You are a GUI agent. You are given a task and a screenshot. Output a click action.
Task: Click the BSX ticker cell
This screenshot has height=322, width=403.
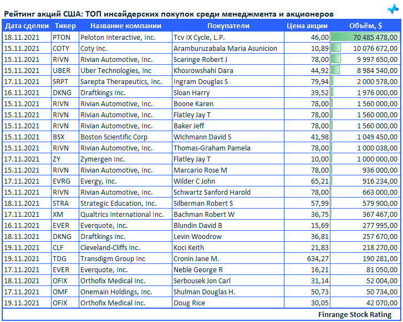point(65,137)
